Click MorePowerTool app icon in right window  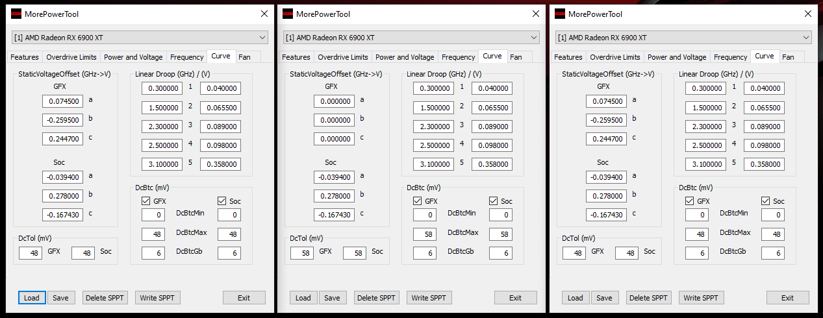pos(559,14)
